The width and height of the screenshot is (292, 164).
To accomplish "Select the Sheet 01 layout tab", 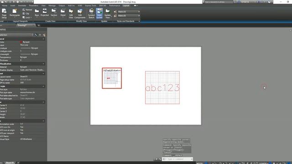I will pyautogui.click(x=10, y=163).
